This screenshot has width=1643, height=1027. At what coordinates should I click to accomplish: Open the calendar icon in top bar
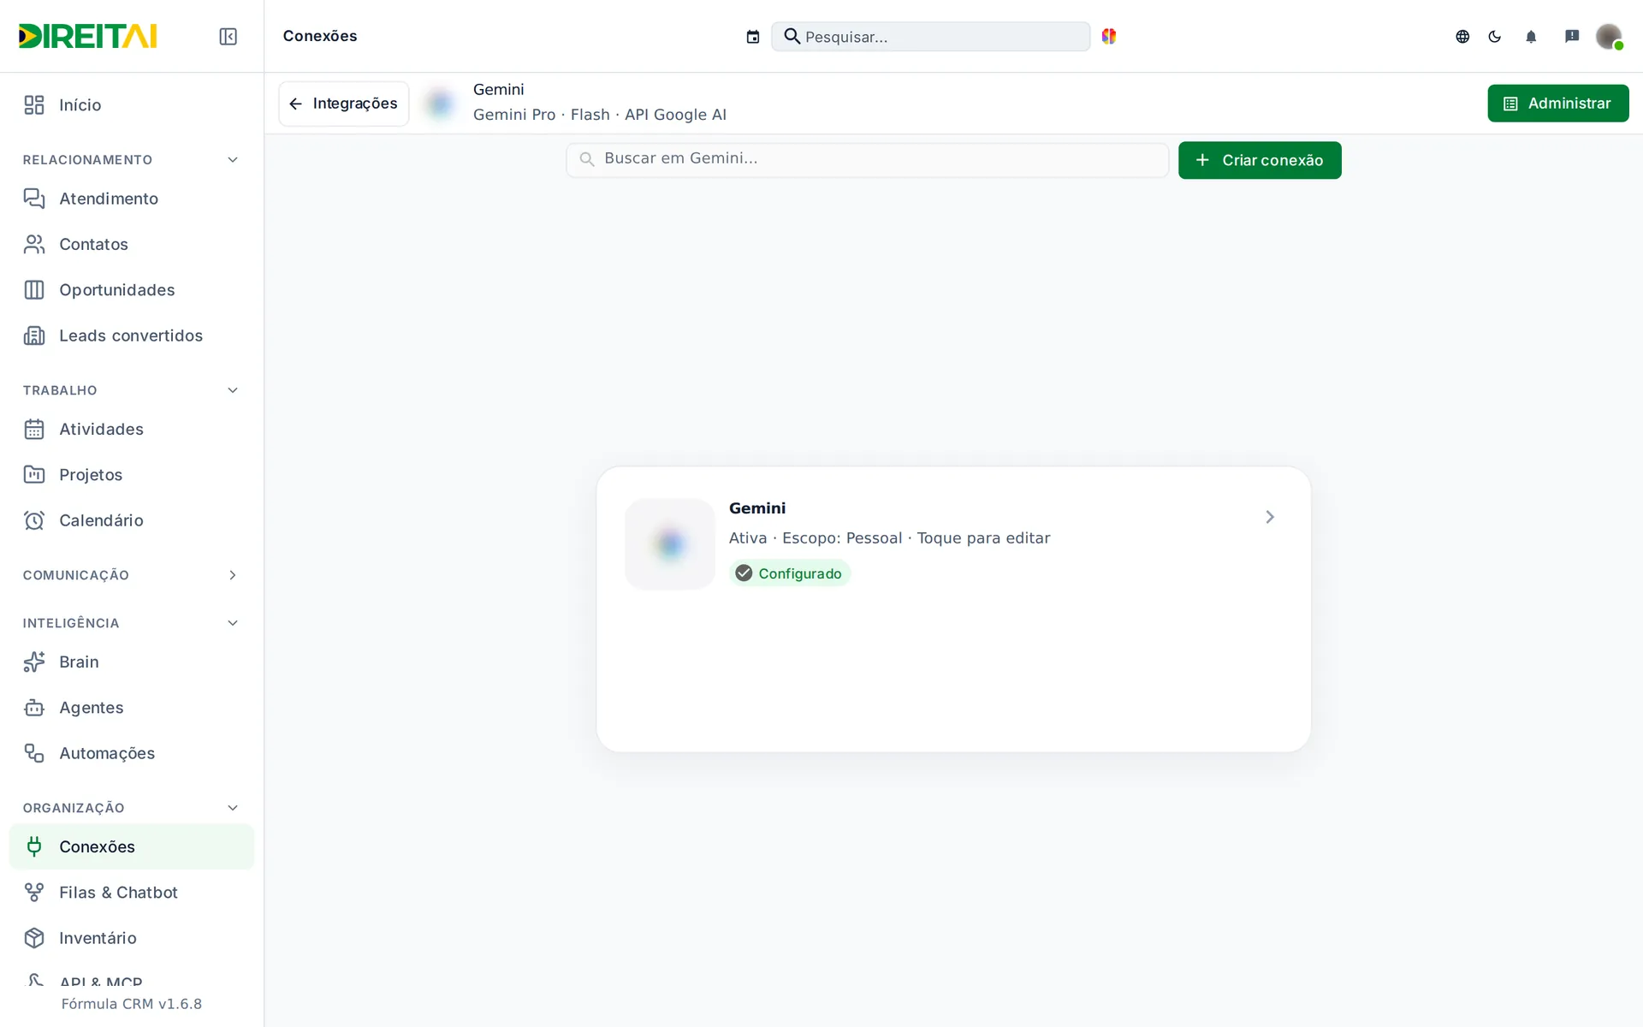tap(753, 37)
